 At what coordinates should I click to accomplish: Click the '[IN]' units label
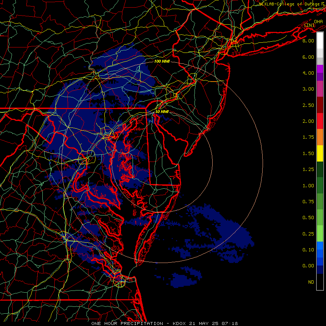pos(309,25)
